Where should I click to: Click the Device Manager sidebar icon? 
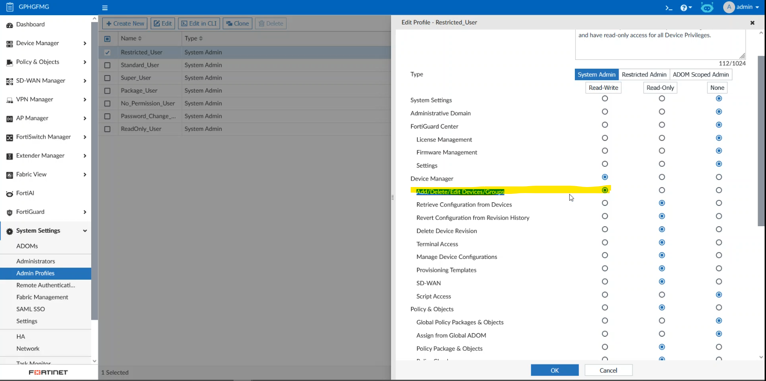tap(9, 44)
